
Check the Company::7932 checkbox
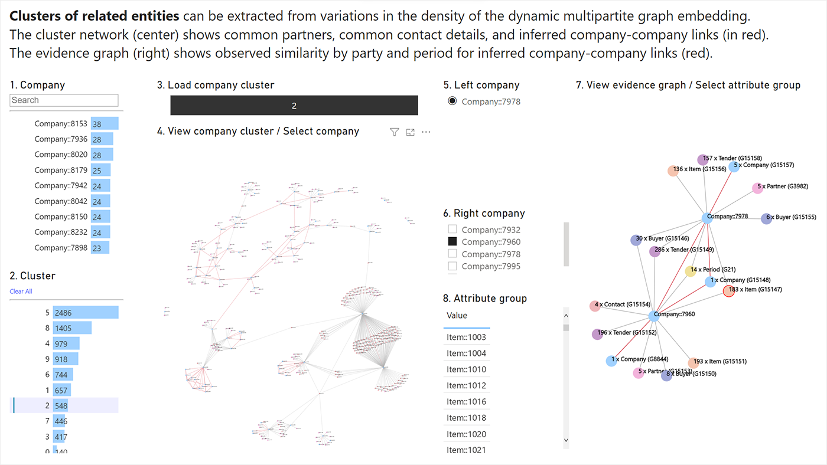(452, 229)
